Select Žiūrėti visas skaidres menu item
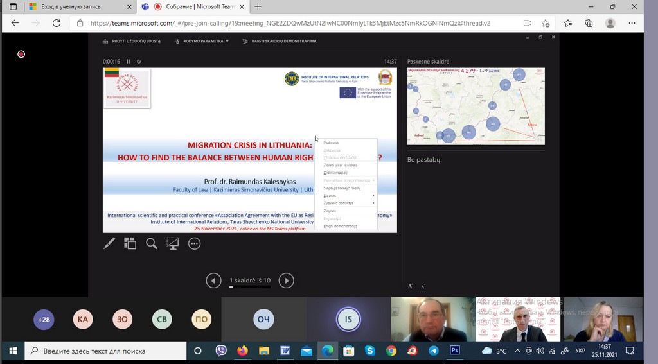658x364 pixels. [x=341, y=165]
